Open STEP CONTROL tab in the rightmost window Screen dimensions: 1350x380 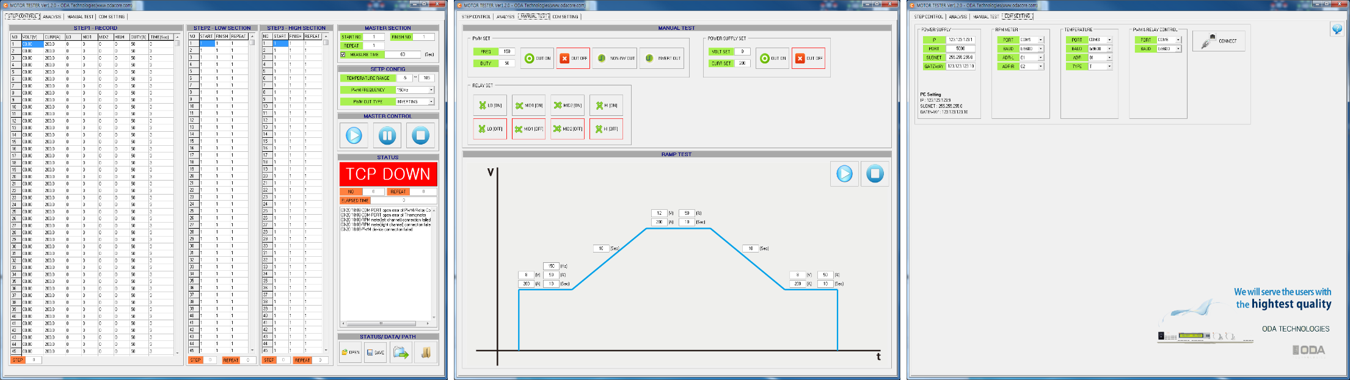coord(929,17)
